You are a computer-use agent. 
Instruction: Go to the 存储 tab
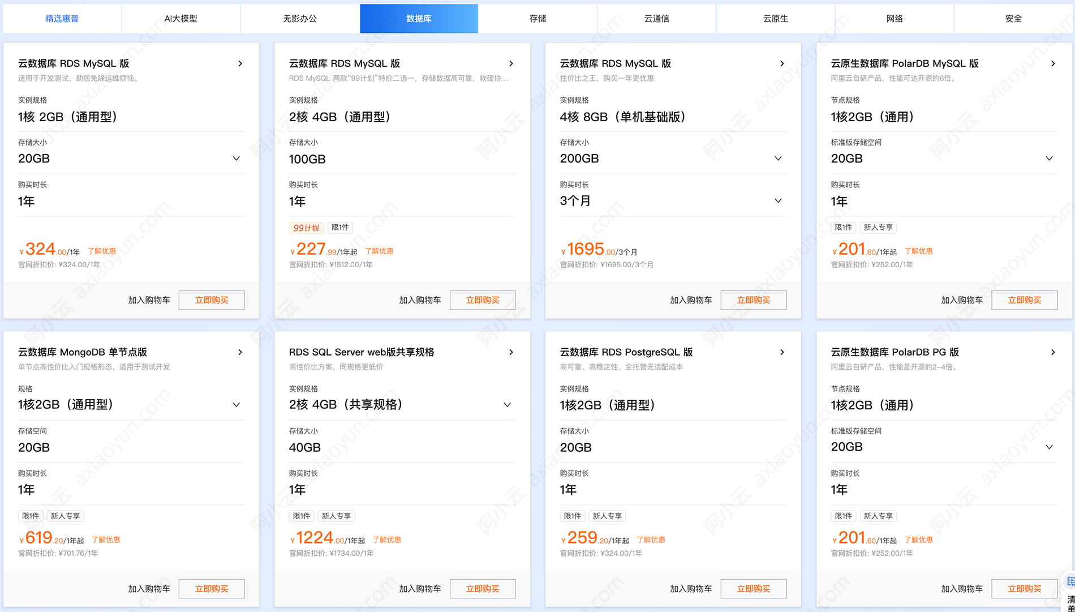(x=537, y=19)
